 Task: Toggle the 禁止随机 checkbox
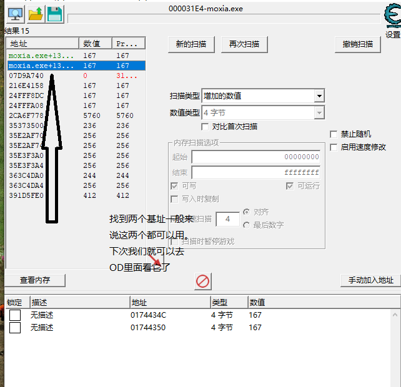334,134
